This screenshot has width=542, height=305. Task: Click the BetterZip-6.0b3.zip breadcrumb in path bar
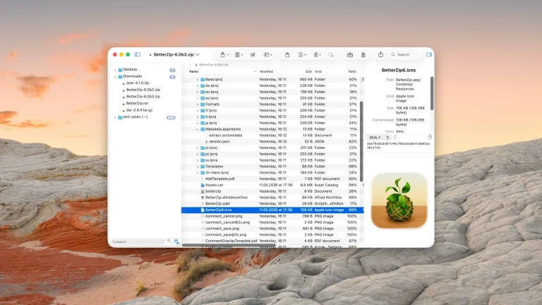(212, 65)
